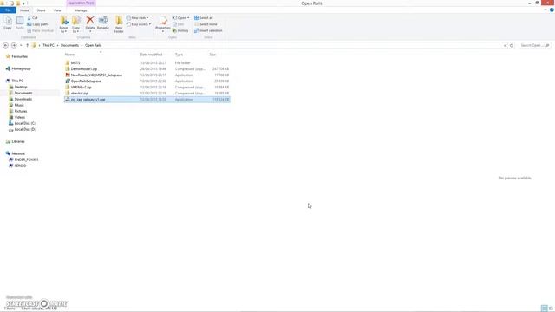Open the ribbon Open button dropdown
This screenshot has width=555, height=312.
[x=181, y=17]
